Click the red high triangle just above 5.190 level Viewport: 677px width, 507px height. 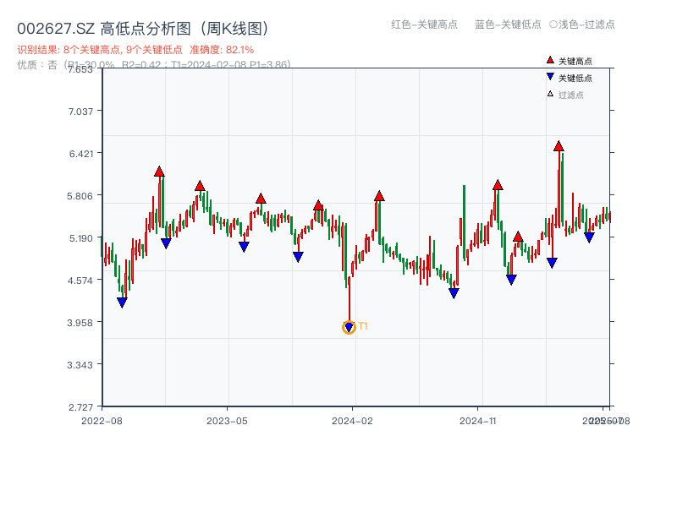pos(518,237)
